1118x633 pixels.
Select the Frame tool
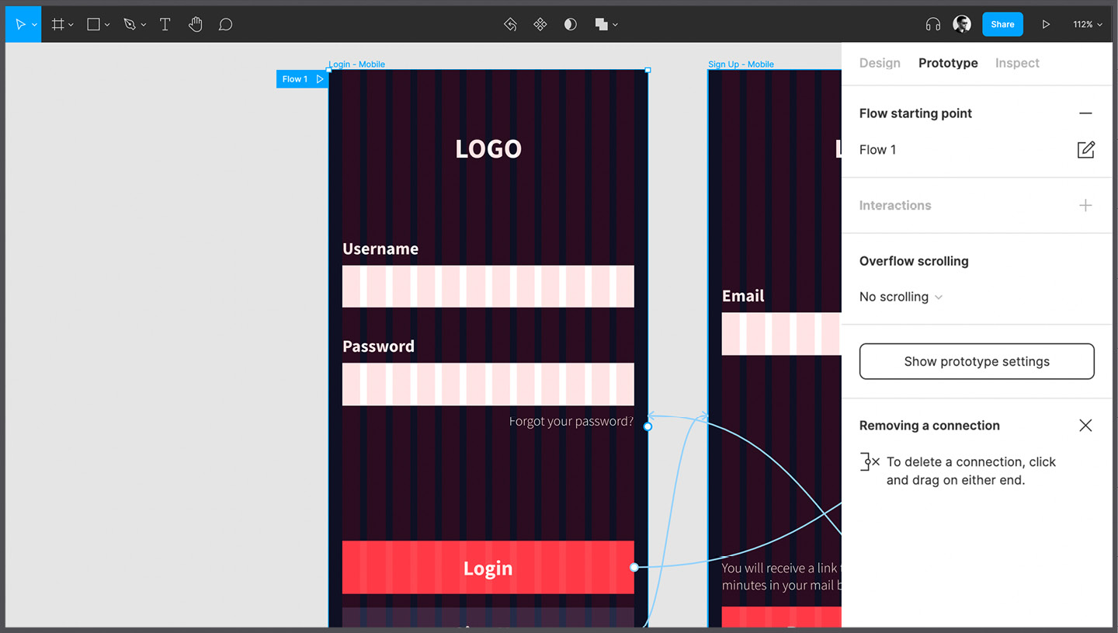(x=57, y=24)
